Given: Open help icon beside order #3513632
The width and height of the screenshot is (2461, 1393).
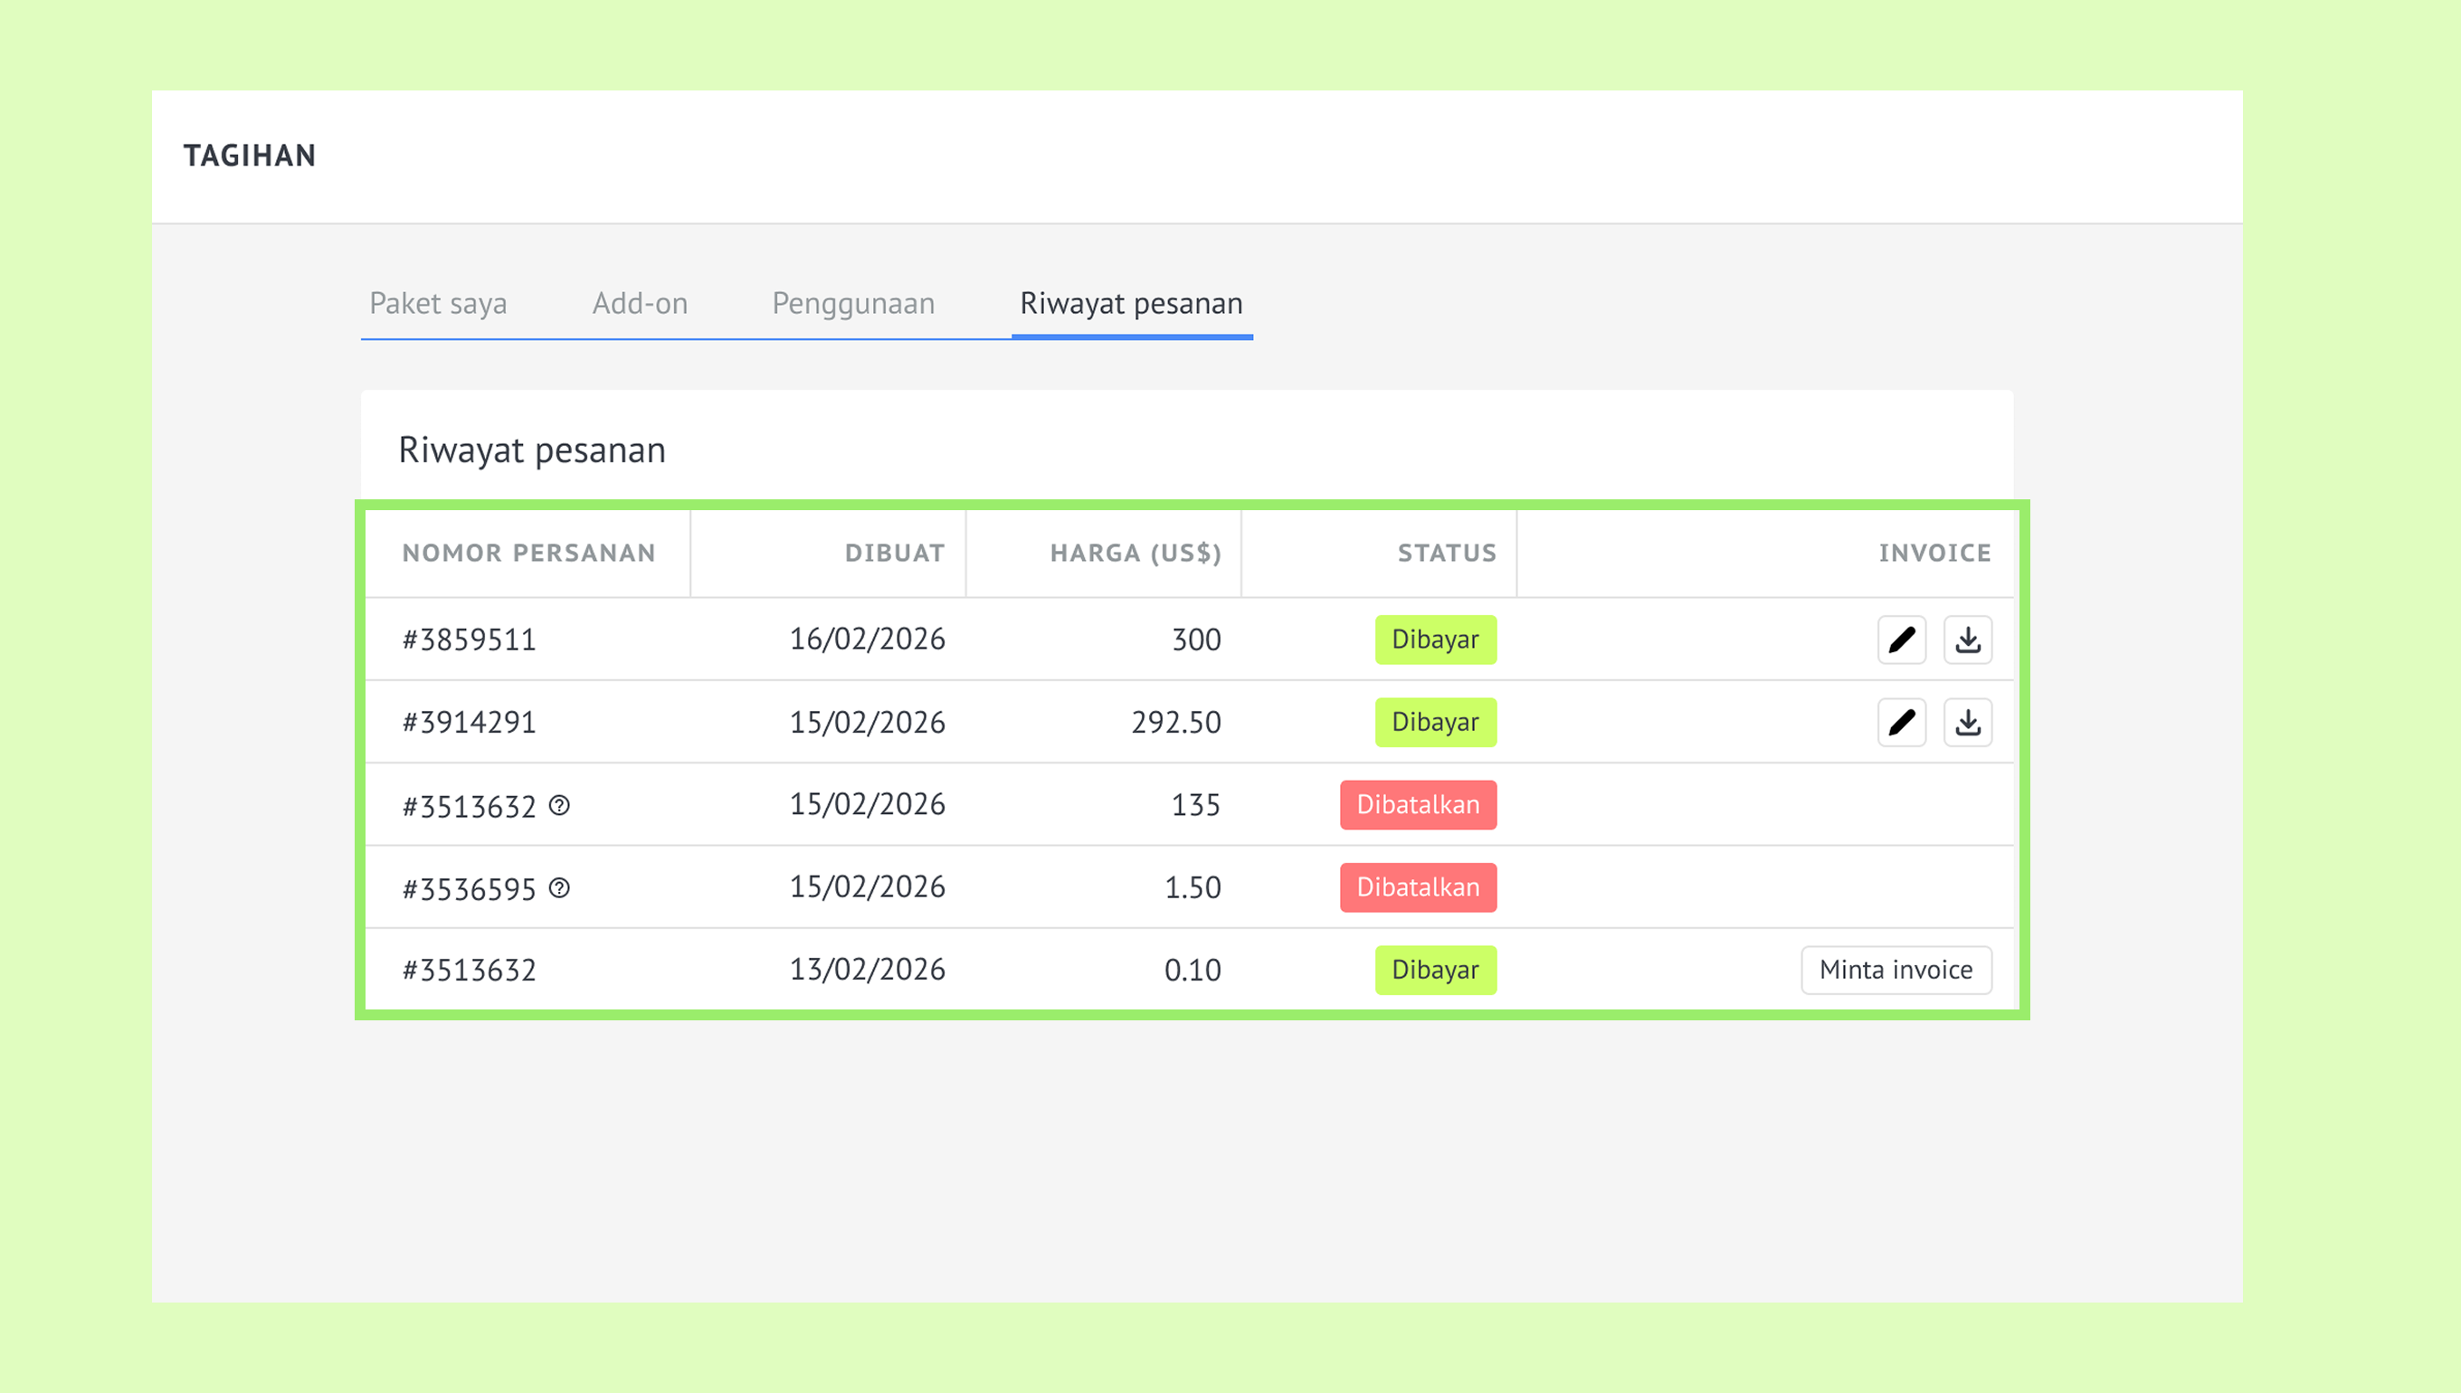Looking at the screenshot, I should click(x=560, y=806).
